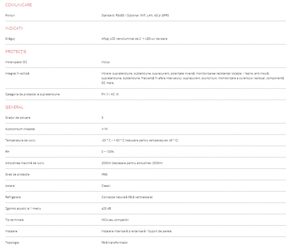Click the Altitudinea maximă de lucru label
Viewport: 286px width, 248px height.
25,163
